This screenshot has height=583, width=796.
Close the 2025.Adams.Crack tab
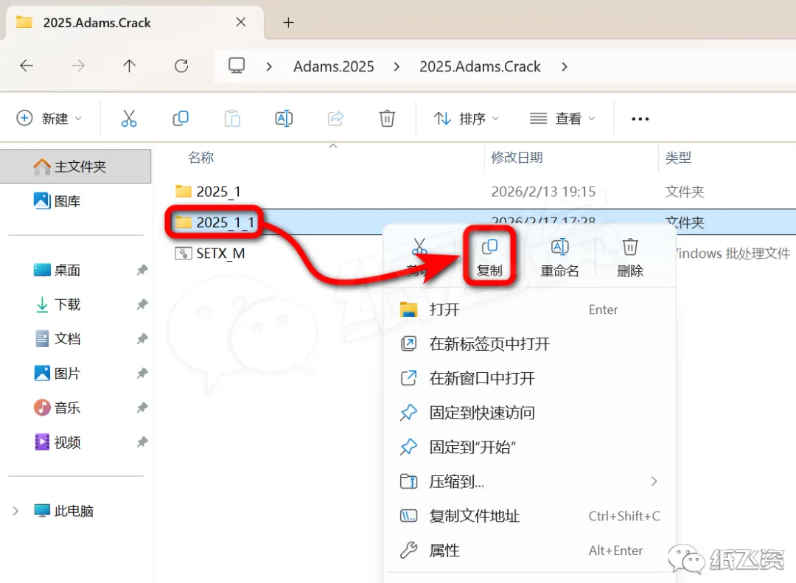(241, 22)
